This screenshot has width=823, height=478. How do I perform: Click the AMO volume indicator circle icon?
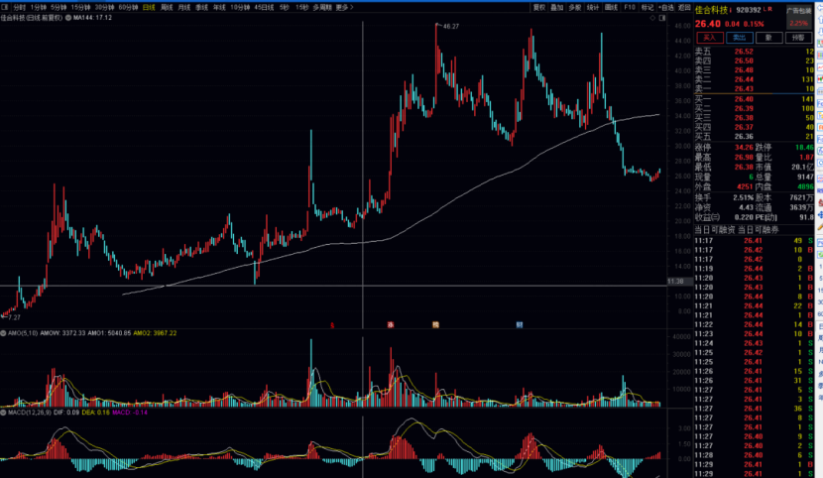point(4,333)
